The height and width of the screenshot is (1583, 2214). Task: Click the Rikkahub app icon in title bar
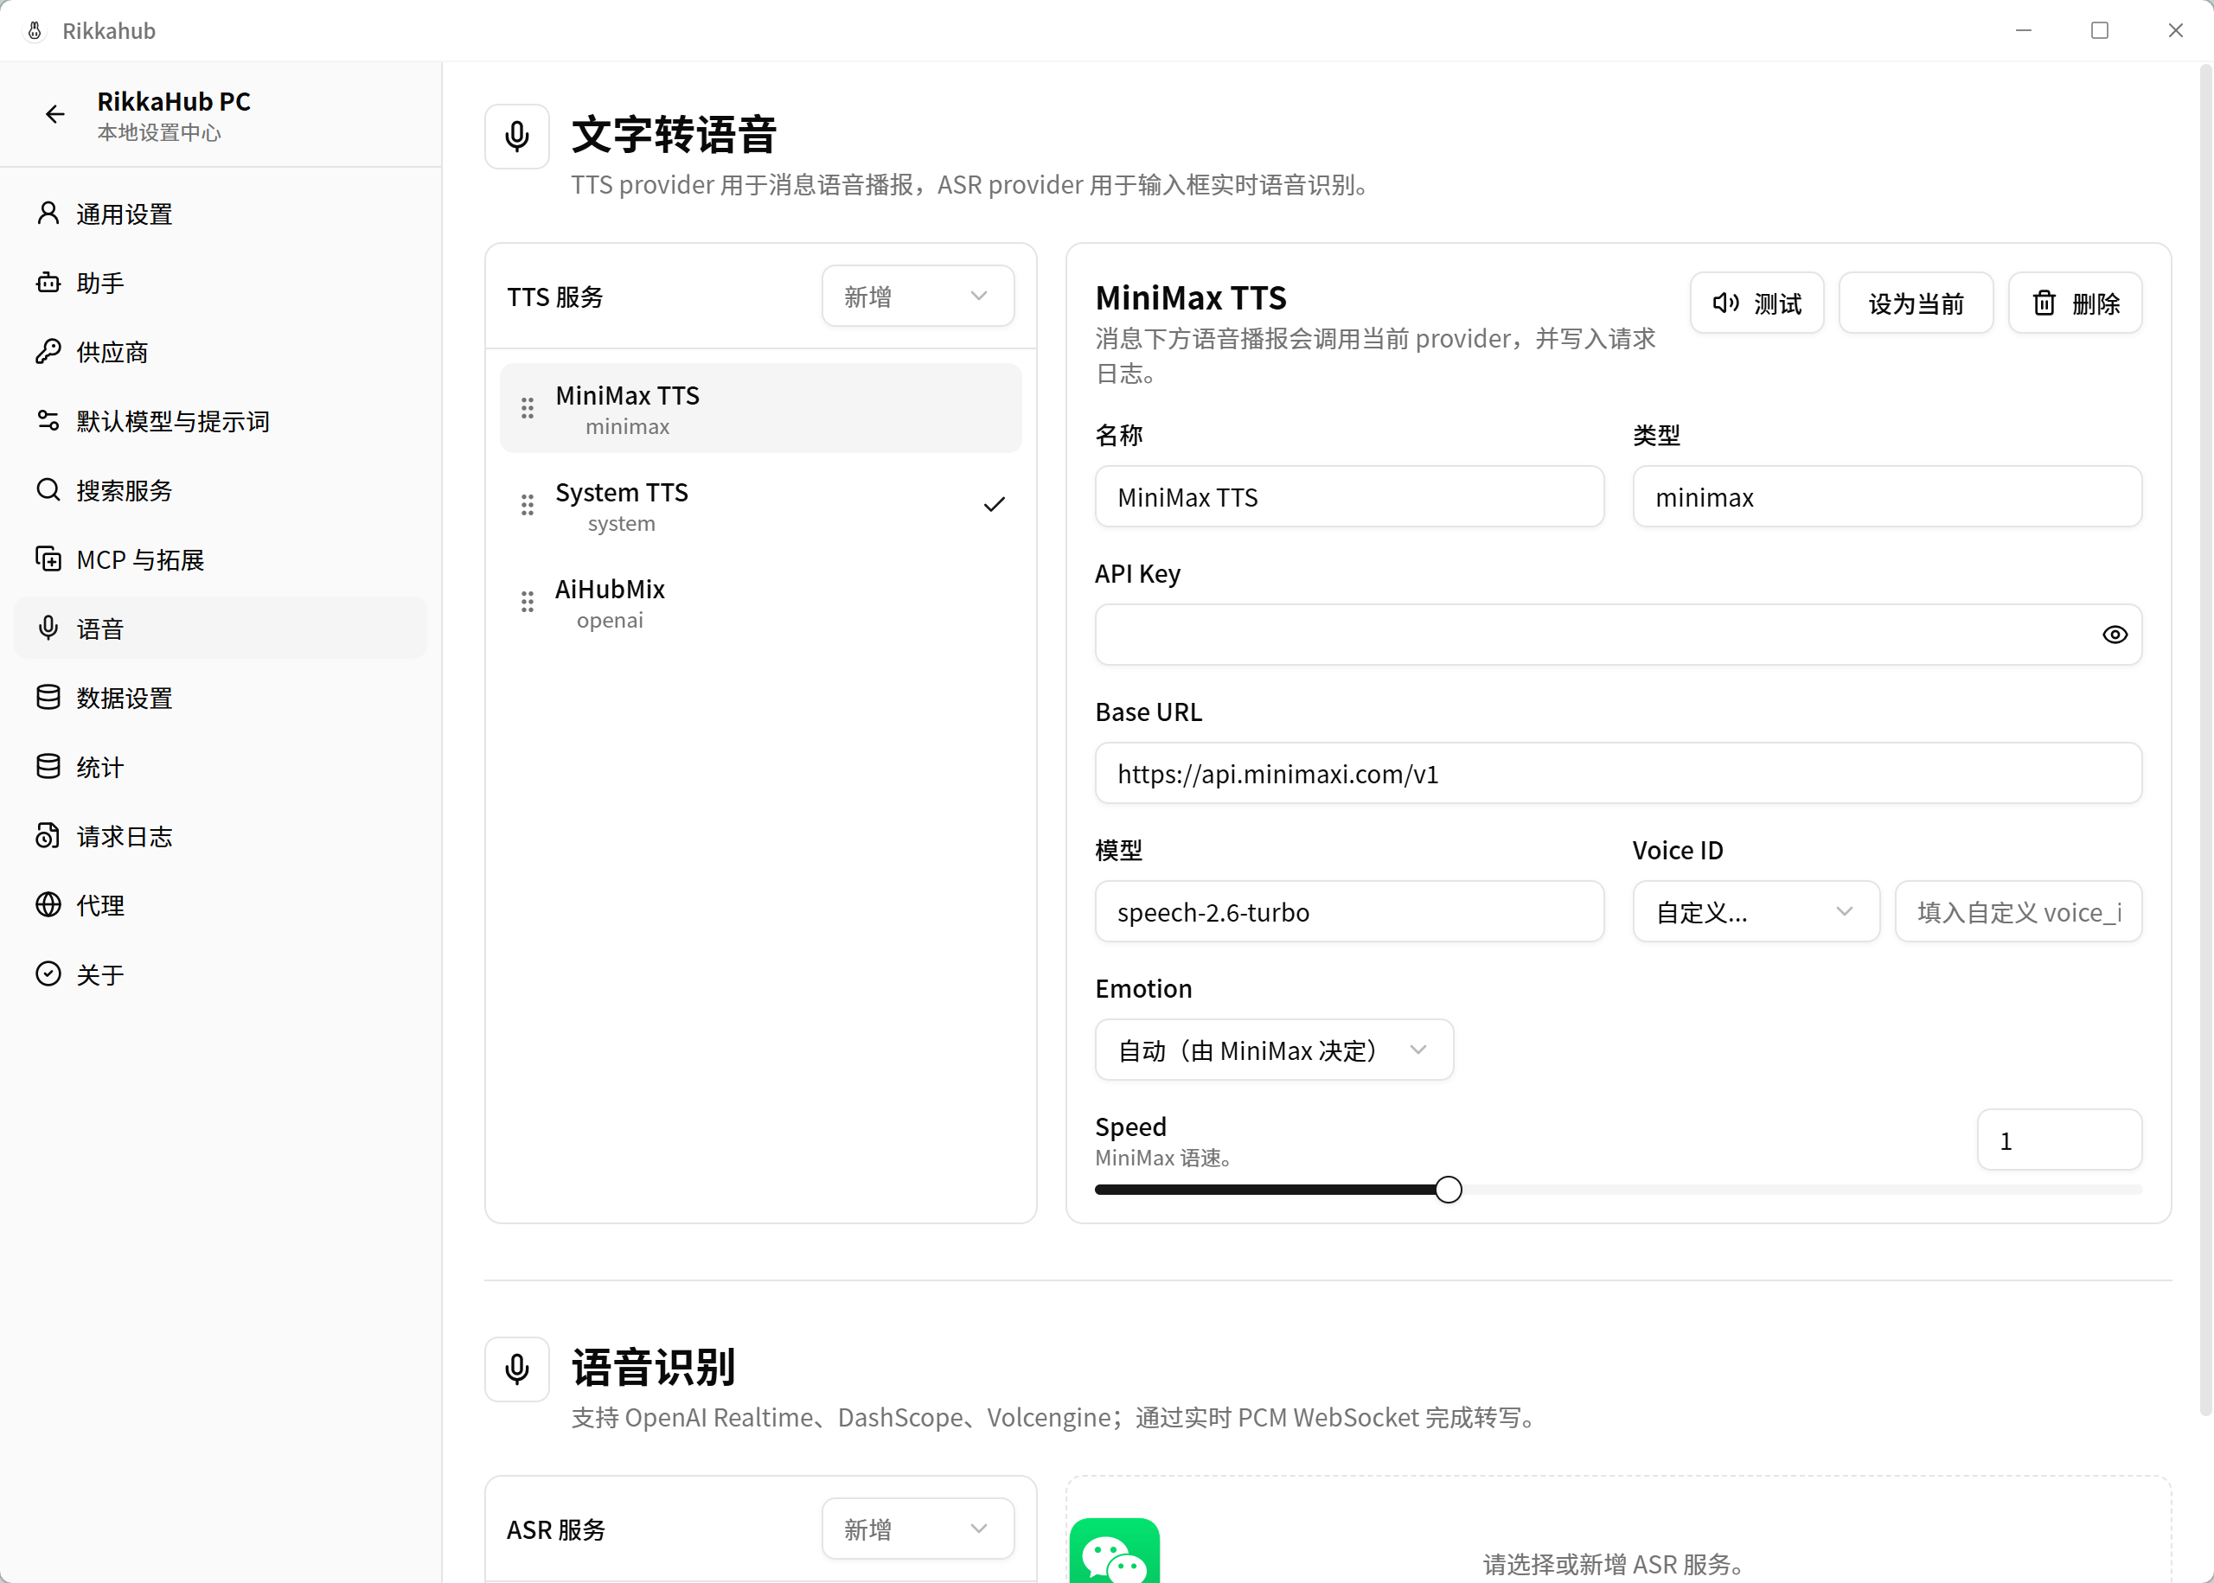[34, 31]
